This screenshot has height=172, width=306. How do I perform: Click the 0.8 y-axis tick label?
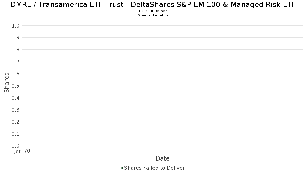[16, 49]
